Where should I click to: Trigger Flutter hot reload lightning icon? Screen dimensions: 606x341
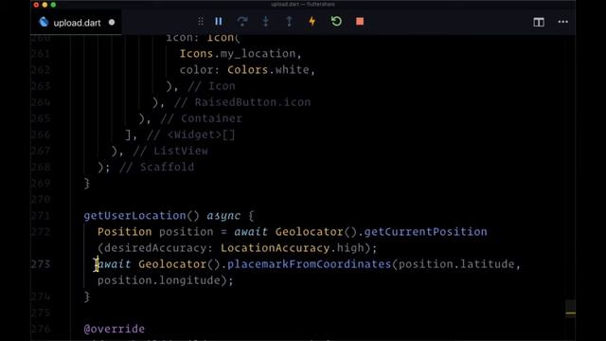click(312, 22)
